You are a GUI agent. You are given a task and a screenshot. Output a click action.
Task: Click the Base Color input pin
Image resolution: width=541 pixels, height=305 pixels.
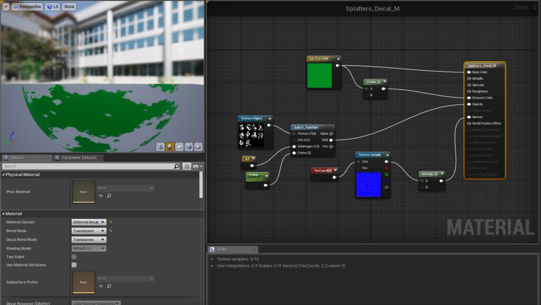pos(469,72)
